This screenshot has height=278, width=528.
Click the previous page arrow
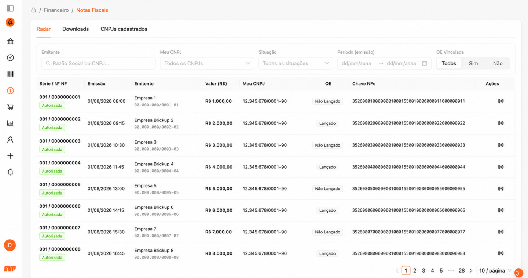coord(397,271)
